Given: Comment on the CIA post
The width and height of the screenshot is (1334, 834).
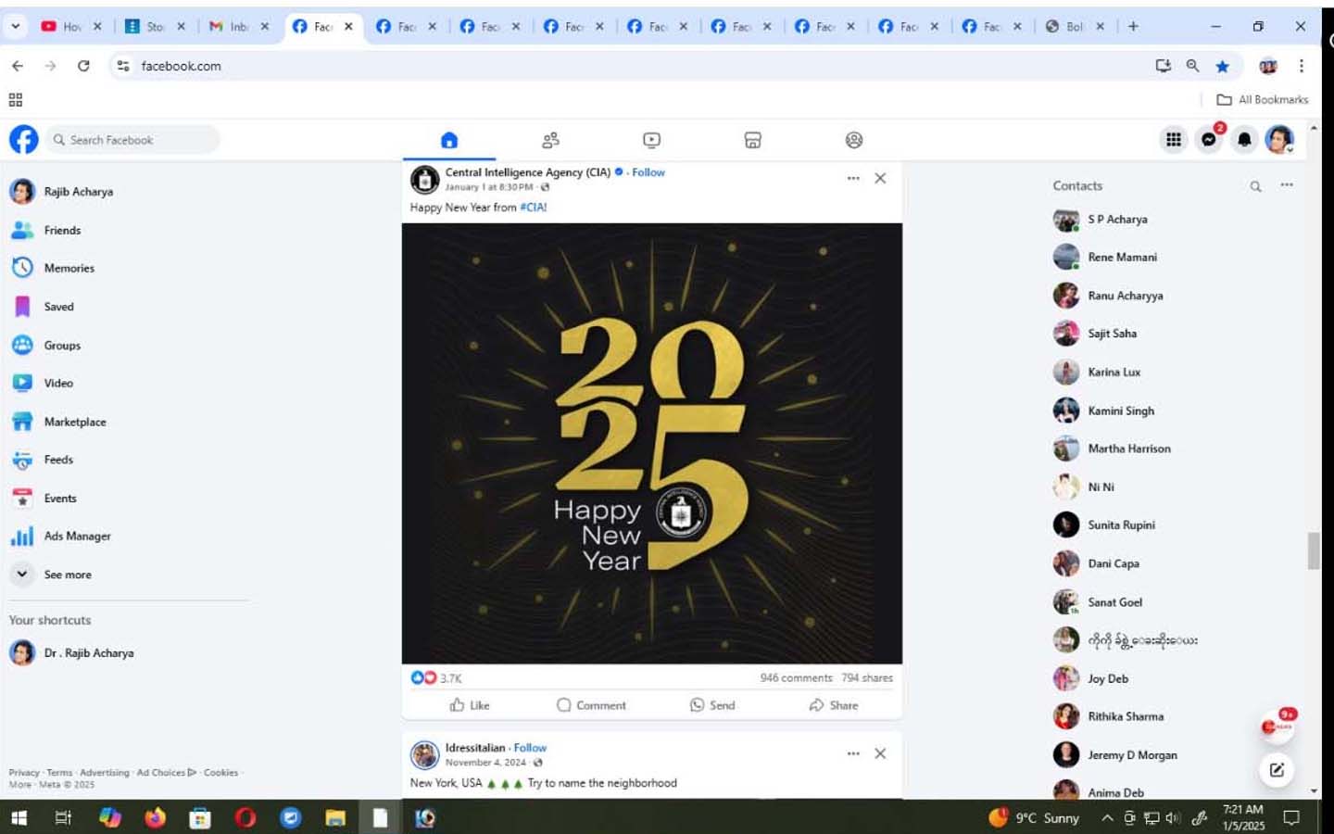Looking at the screenshot, I should [x=591, y=705].
